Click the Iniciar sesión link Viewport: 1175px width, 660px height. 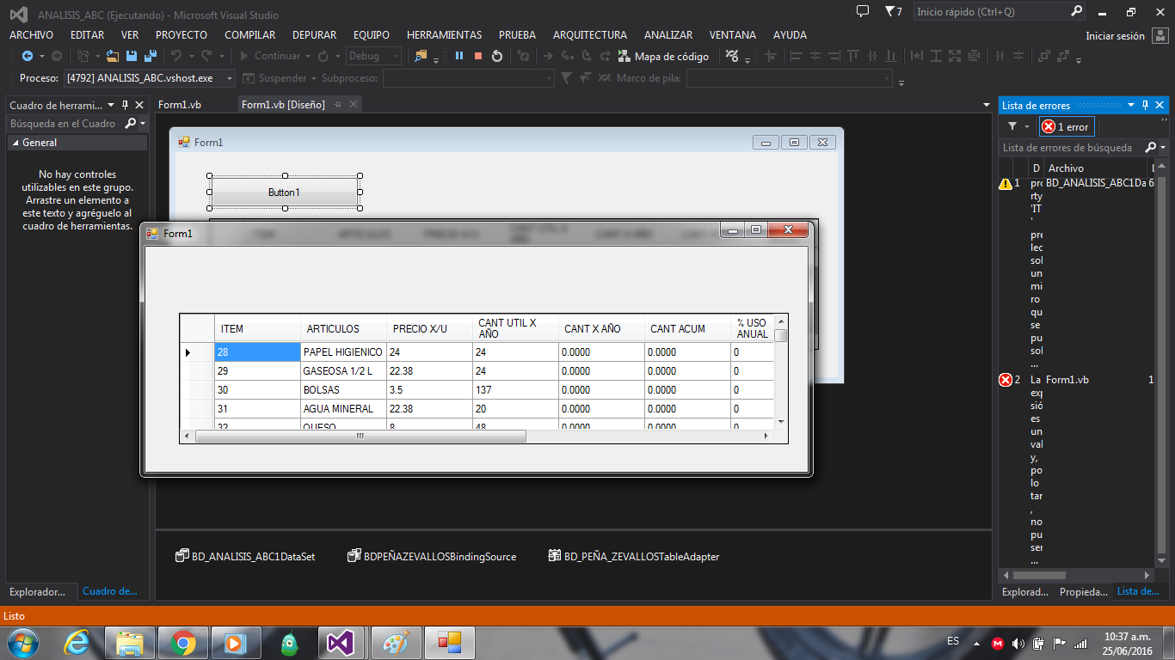(x=1115, y=36)
